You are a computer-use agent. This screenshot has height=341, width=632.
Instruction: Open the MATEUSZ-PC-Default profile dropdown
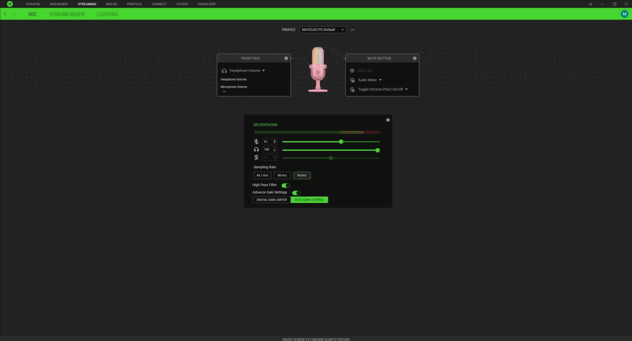pos(323,30)
